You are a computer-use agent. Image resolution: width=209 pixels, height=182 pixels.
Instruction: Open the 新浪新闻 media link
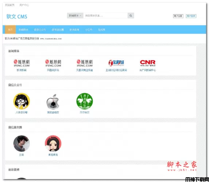pyautogui.click(x=22, y=70)
